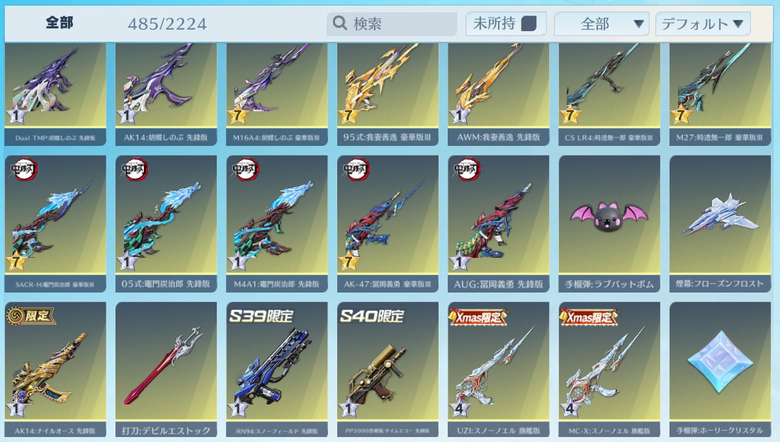Screen dimensions: 780x442
Task: Select the 限定 AK14 Nile Oath skin
Action: point(55,370)
